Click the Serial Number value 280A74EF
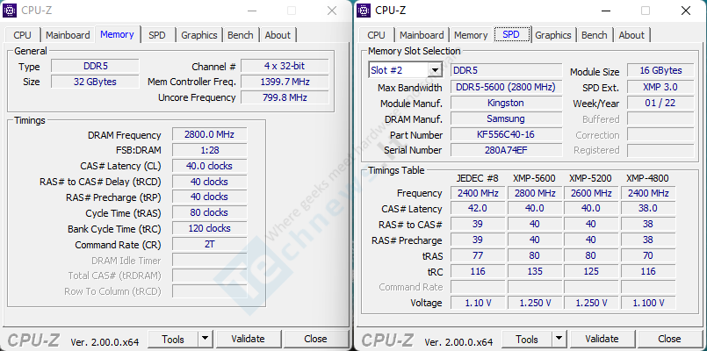The width and height of the screenshot is (707, 351). [507, 150]
